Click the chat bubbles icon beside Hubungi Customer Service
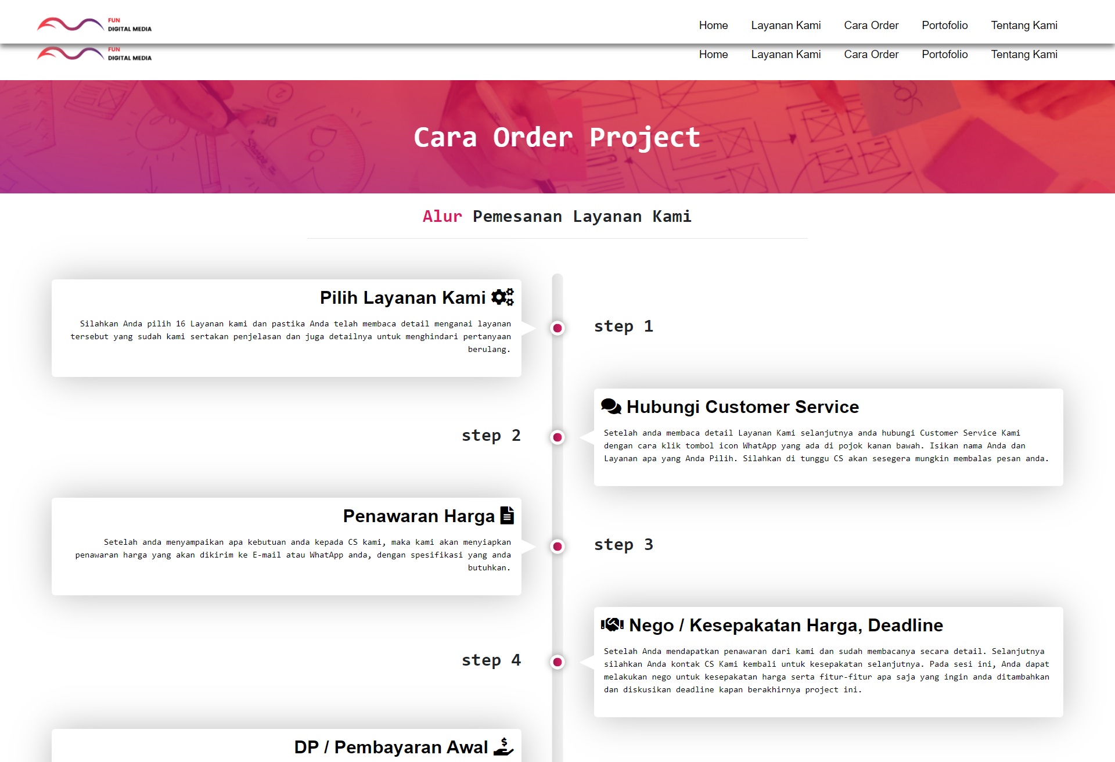 click(611, 406)
